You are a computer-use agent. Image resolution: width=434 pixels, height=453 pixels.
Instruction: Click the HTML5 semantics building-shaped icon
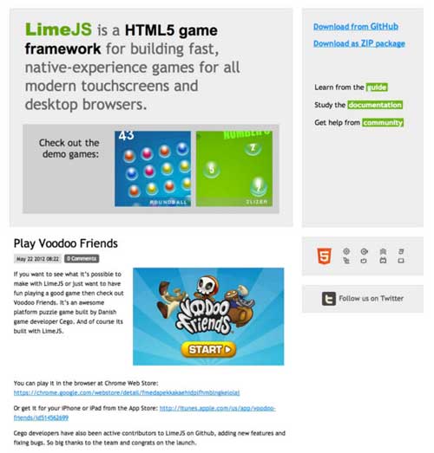(x=383, y=251)
